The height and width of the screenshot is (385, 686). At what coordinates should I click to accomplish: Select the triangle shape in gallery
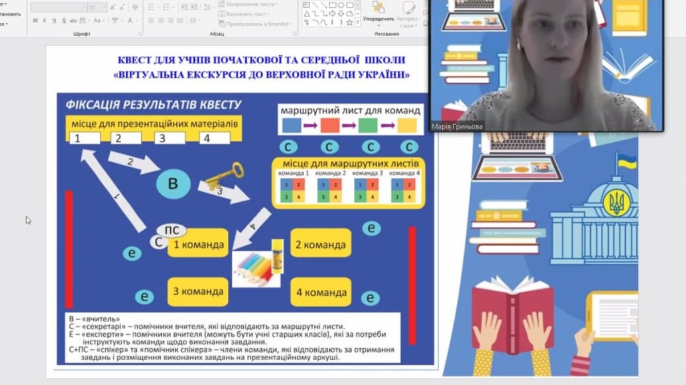(307, 13)
